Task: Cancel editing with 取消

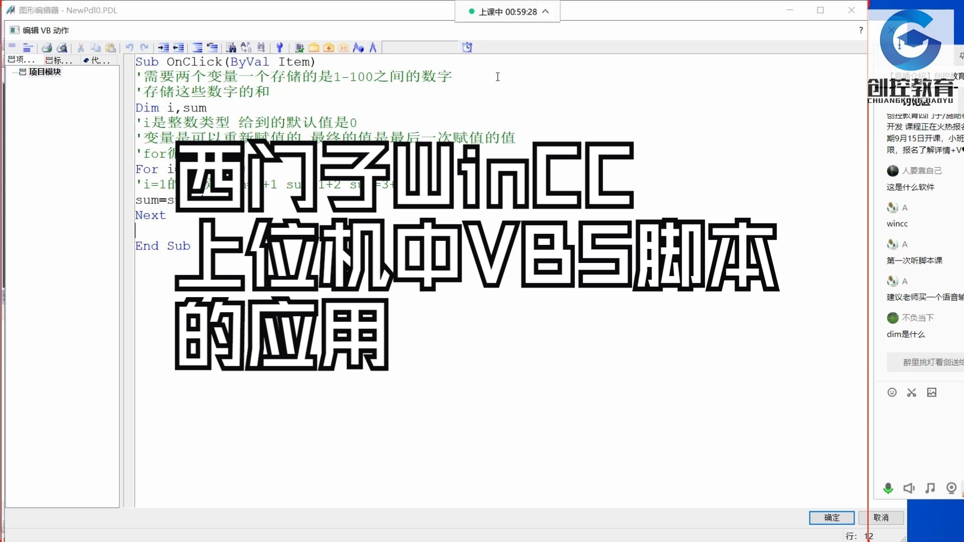Action: (x=882, y=517)
